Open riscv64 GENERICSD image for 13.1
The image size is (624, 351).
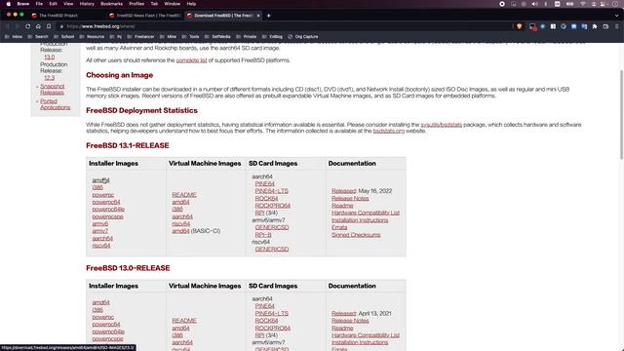coord(272,250)
